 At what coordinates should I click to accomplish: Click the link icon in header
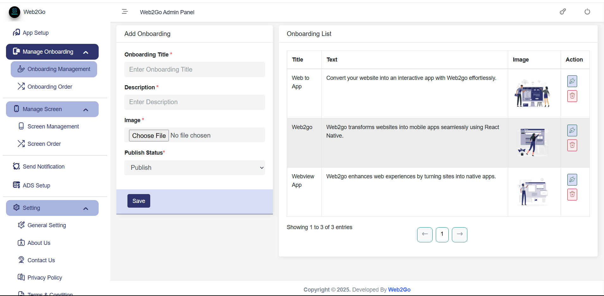(x=563, y=12)
